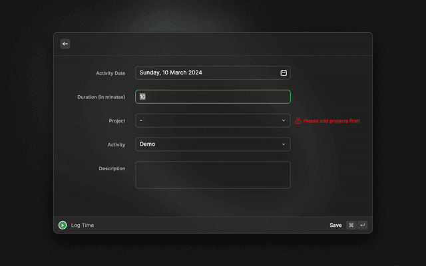Click the enter key shortcut icon
Screen dimensions: 426x266
(x=362, y=225)
